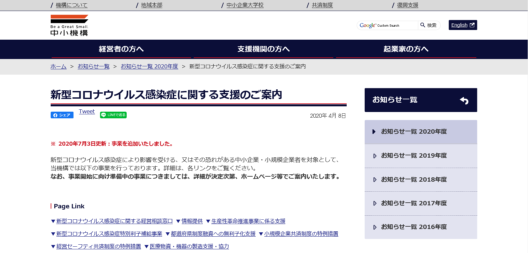Share the page on Facebook シェア

[x=62, y=115]
